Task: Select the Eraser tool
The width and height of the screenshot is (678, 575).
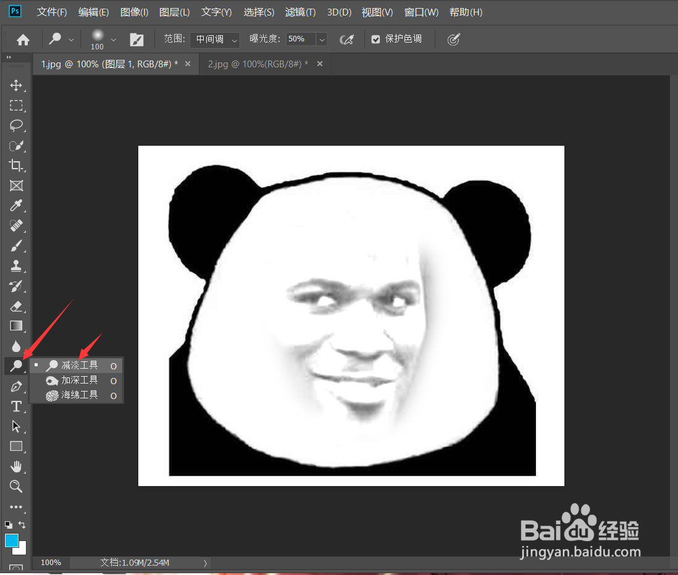Action: pos(17,306)
